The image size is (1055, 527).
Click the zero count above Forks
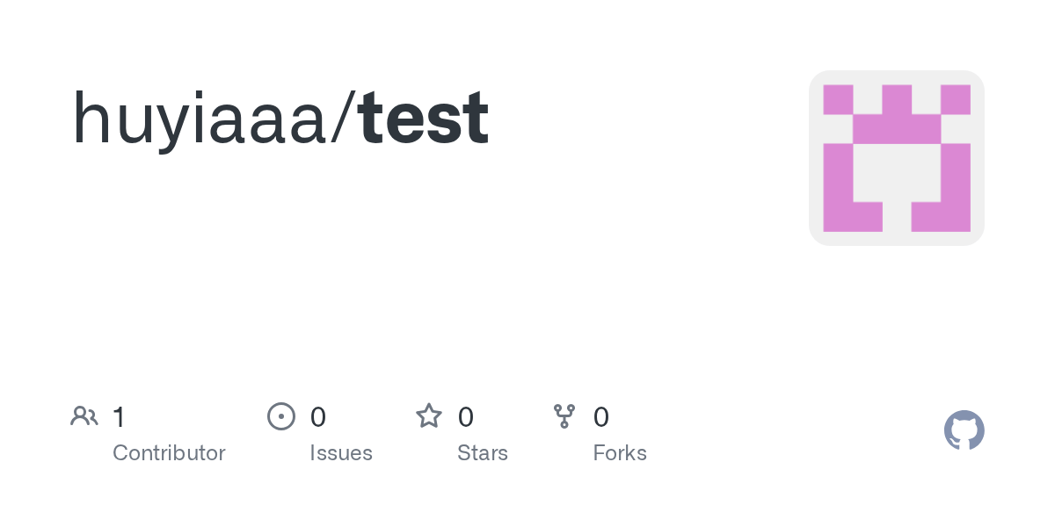coord(601,416)
